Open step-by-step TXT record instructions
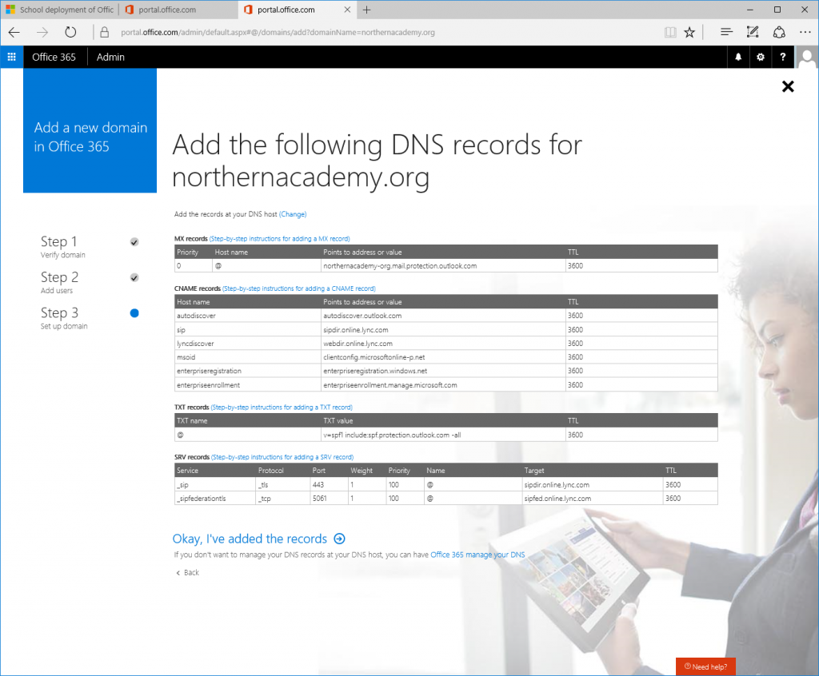 coord(282,408)
